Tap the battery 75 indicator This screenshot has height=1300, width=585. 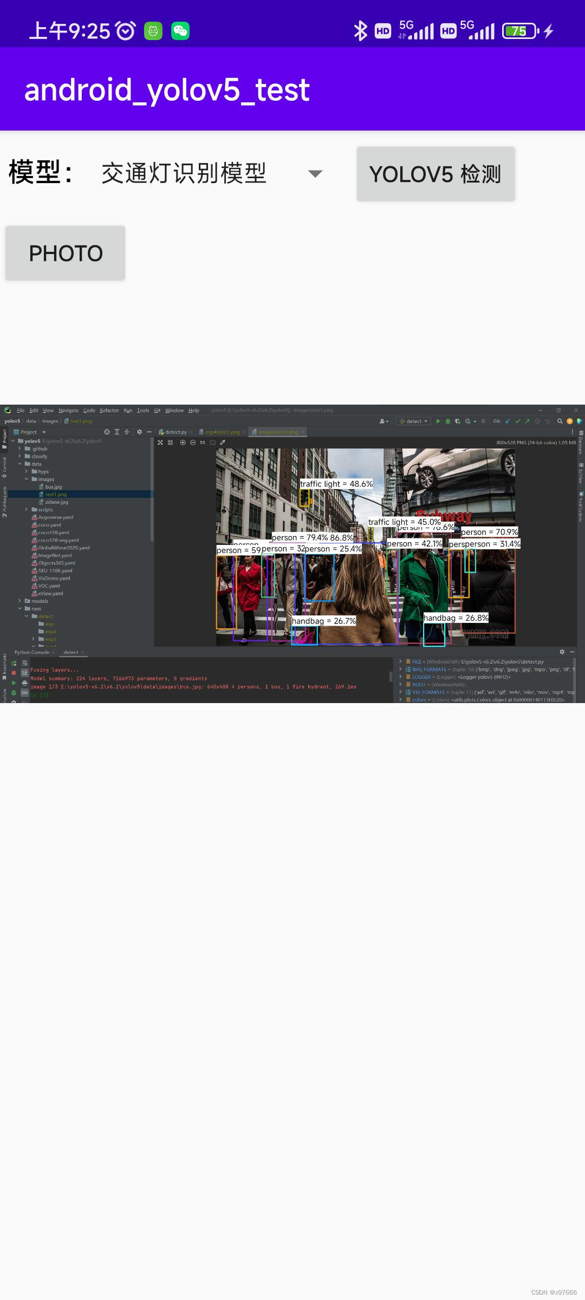[x=521, y=31]
